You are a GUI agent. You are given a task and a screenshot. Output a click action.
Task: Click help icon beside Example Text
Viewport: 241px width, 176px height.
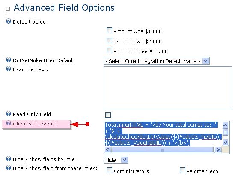point(9,69)
